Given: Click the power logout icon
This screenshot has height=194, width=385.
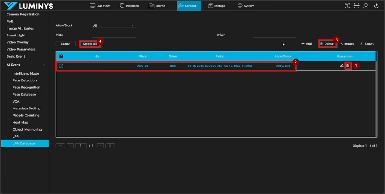Looking at the screenshot, I should pyautogui.click(x=376, y=6).
